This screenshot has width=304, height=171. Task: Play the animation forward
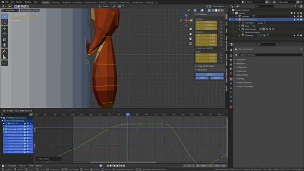click(117, 166)
